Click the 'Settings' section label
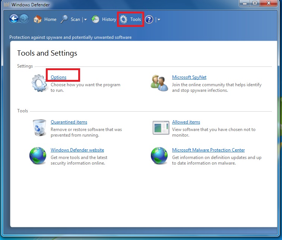Viewport: 282px width, 240px height. [x=25, y=66]
